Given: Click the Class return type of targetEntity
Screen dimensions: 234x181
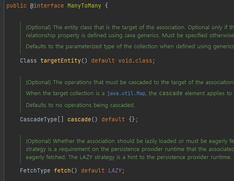Looking at the screenshot, I should 28,61.
